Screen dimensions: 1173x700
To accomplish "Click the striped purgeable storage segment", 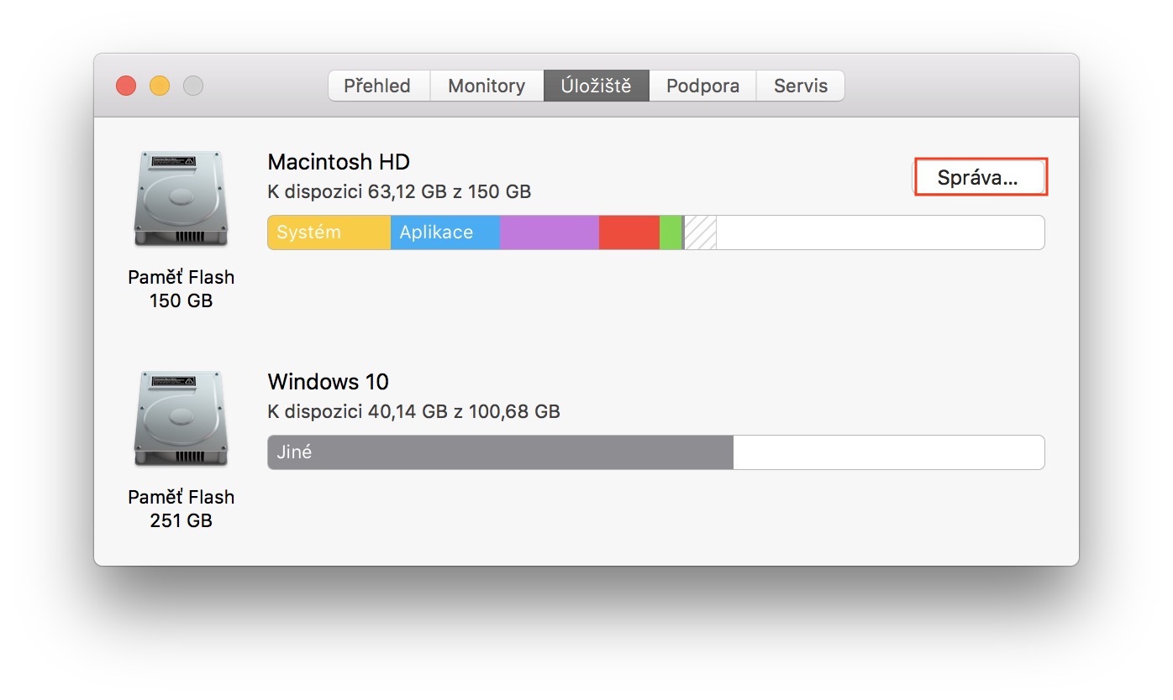I will (701, 232).
